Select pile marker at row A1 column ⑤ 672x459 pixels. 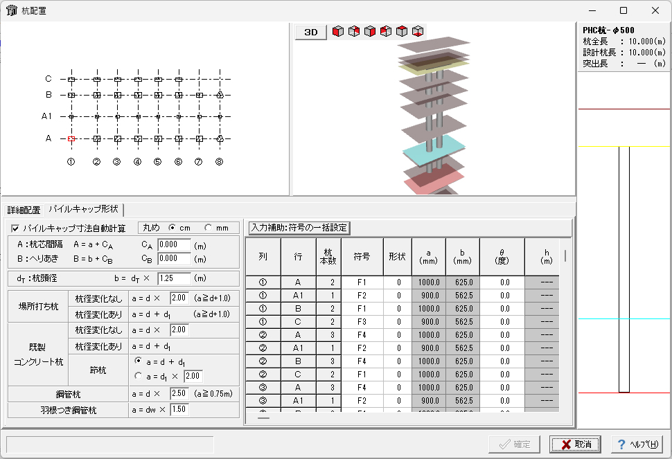tap(158, 116)
